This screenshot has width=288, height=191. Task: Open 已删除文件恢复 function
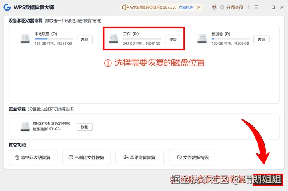pos(86,157)
